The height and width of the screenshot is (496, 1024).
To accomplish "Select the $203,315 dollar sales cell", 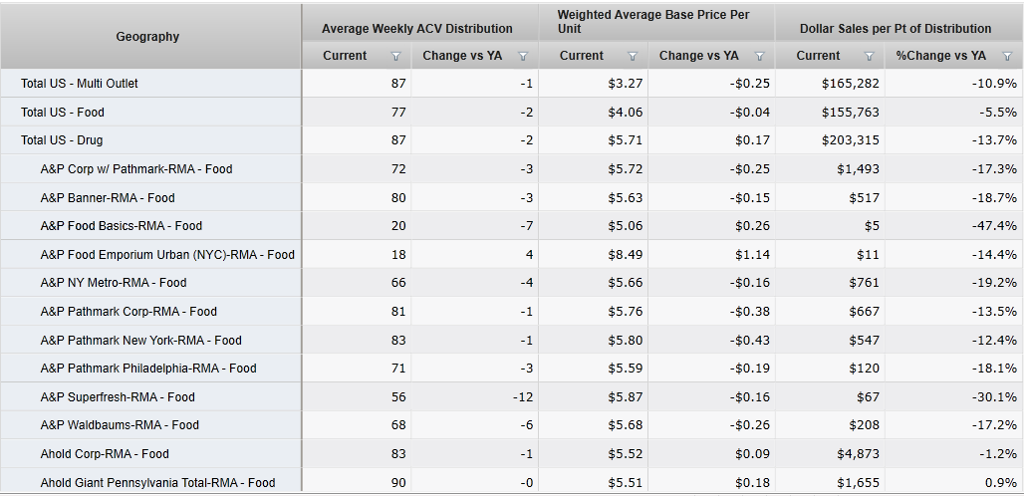I will click(851, 140).
